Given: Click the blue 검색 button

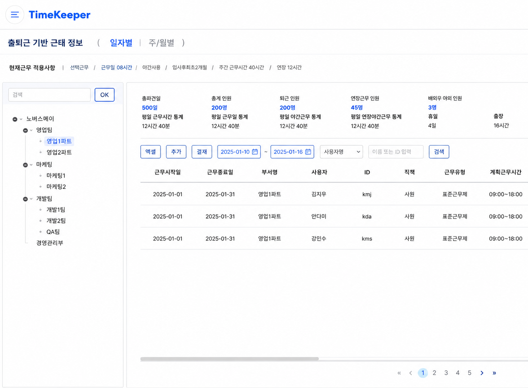Looking at the screenshot, I should (x=439, y=152).
